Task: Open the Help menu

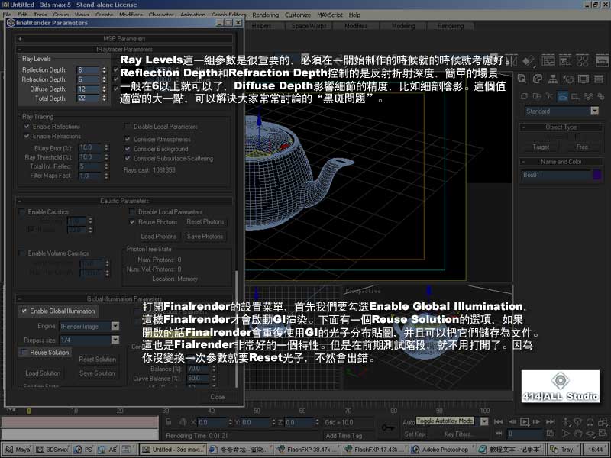Action: coord(354,15)
